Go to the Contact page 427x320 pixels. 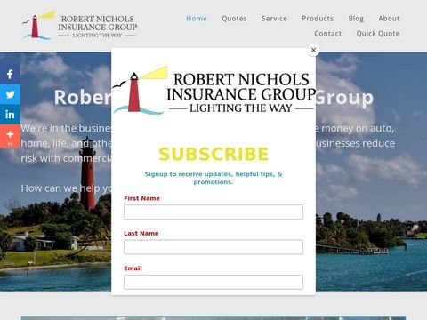(x=328, y=34)
